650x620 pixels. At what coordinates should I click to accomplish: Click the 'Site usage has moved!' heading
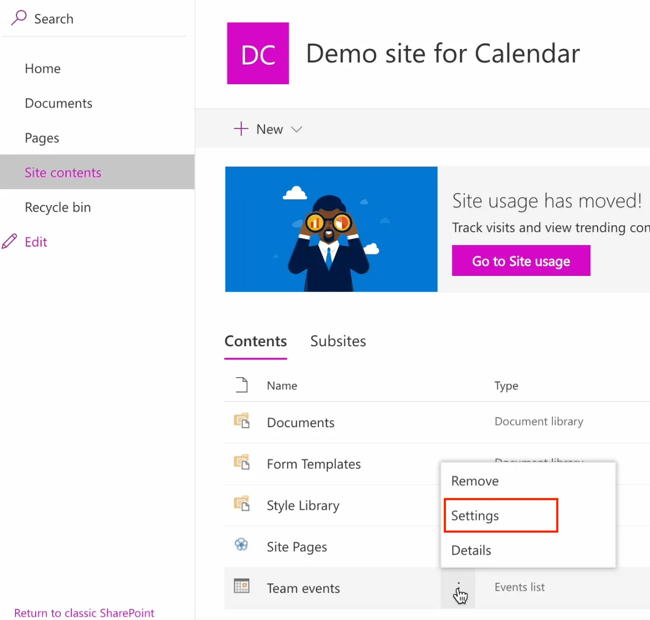[547, 201]
